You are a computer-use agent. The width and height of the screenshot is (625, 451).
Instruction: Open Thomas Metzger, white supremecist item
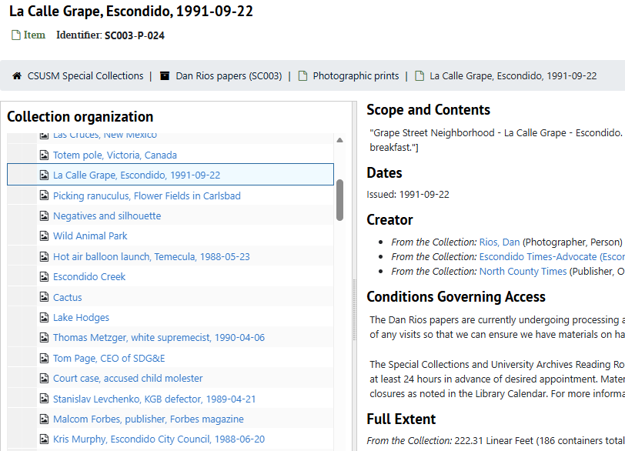click(x=159, y=337)
